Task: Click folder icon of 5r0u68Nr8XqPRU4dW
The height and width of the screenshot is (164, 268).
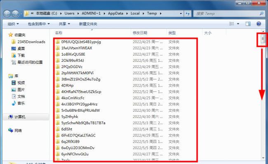Action: [x=58, y=110]
